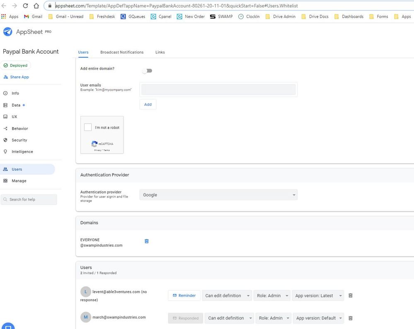Send a Reminder to levent

tap(184, 295)
